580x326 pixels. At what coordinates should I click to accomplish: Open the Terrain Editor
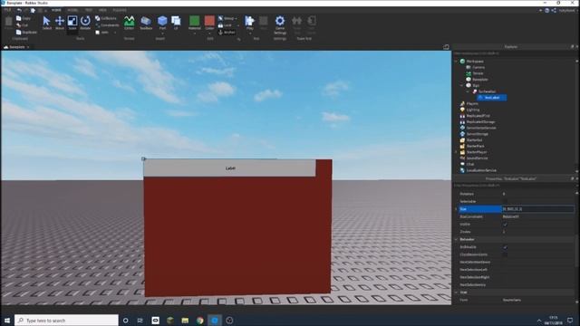point(129,23)
